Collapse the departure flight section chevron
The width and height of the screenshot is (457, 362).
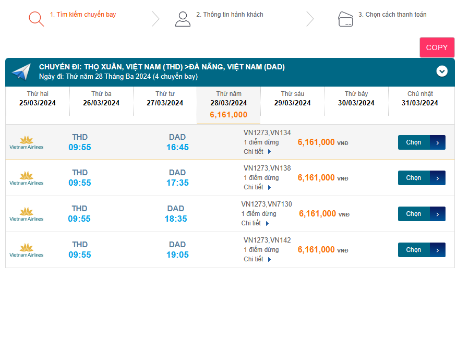[x=442, y=71]
